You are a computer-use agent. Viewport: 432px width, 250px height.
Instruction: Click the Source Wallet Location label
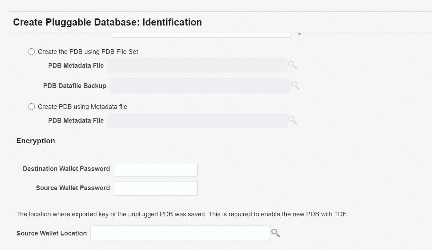pyautogui.click(x=52, y=233)
